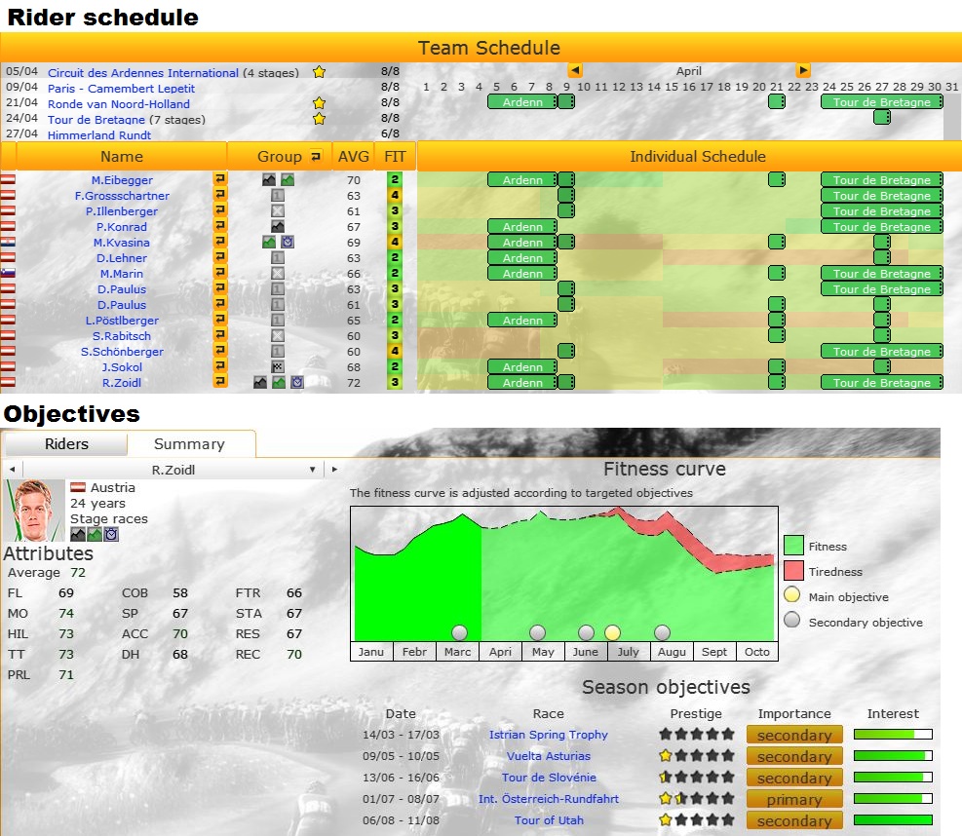The width and height of the screenshot is (962, 836).
Task: Toggle Vuelta Asturias importance from secondary
Action: click(794, 757)
